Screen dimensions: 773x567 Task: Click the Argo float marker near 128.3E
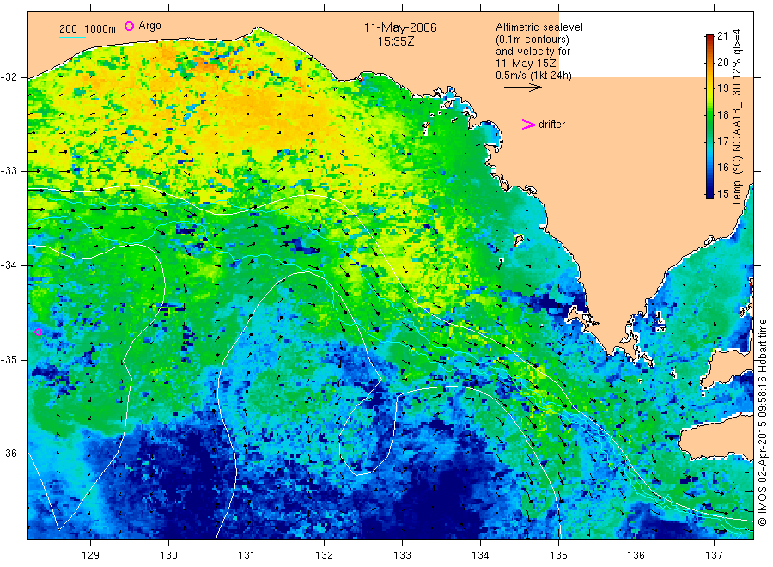pos(39,332)
